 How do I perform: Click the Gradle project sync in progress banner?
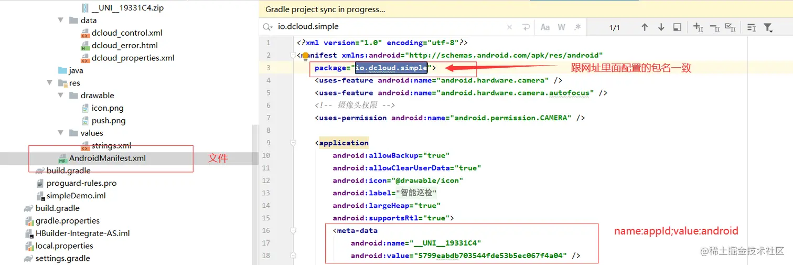point(325,9)
